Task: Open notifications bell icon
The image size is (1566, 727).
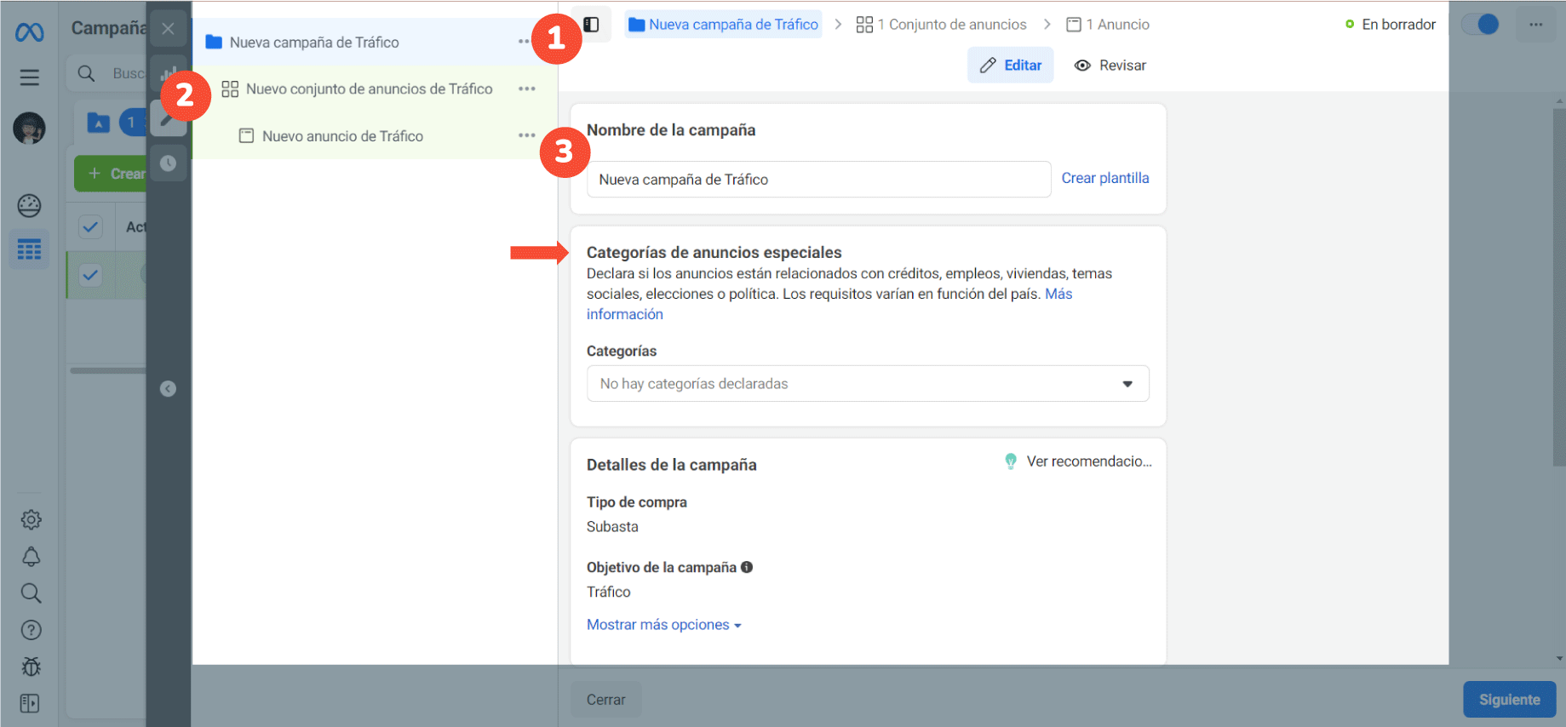Action: [31, 557]
